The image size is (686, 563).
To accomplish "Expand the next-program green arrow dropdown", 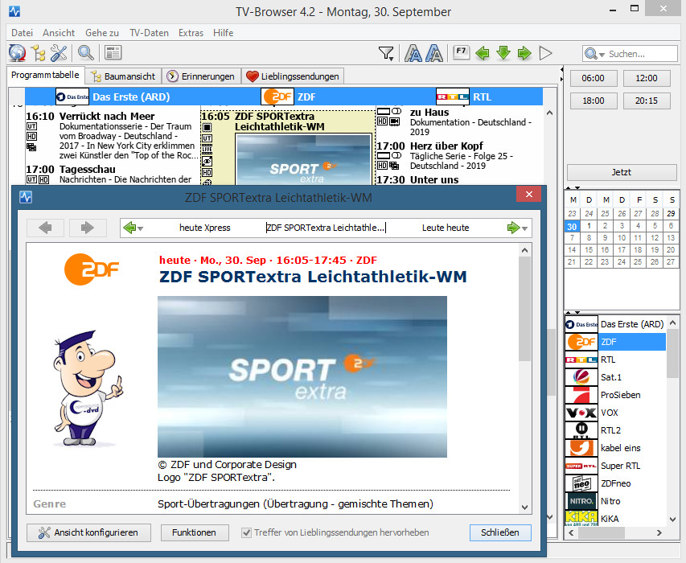I will pos(526,228).
